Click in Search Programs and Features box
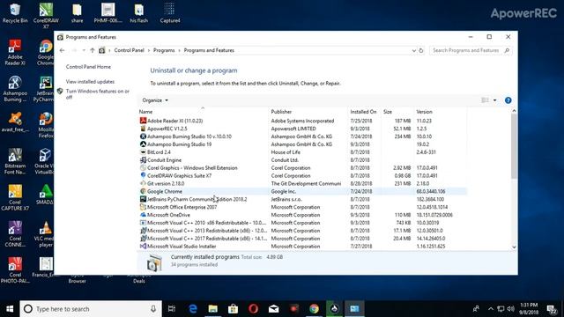The height and width of the screenshot is (317, 564). [471, 51]
